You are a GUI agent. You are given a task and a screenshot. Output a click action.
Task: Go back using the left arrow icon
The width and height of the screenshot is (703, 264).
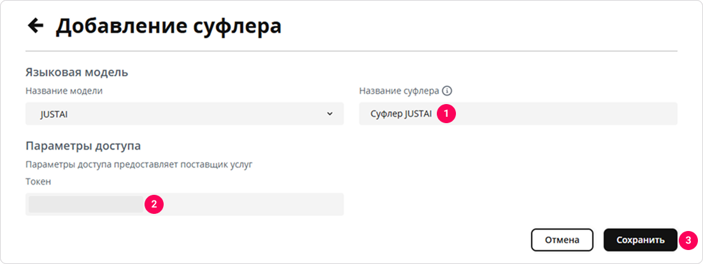click(x=36, y=26)
